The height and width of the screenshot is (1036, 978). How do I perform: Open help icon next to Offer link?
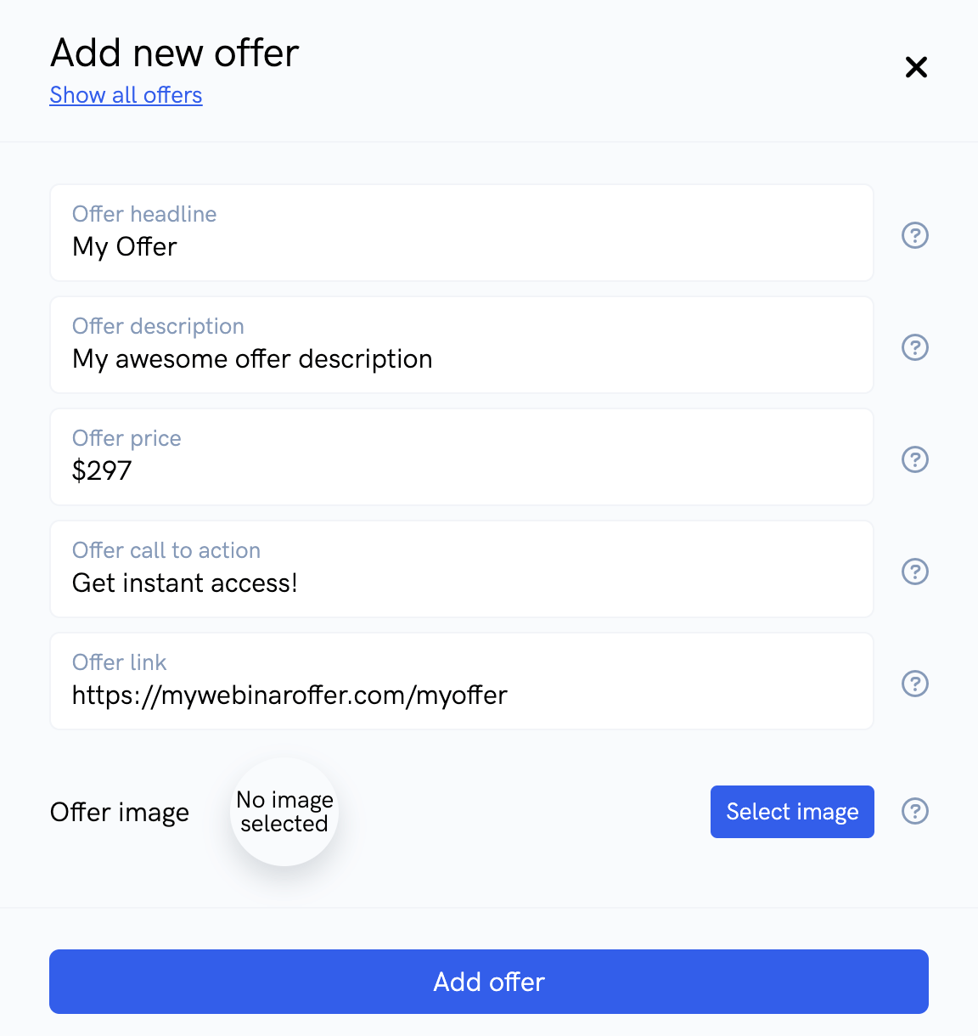[914, 684]
